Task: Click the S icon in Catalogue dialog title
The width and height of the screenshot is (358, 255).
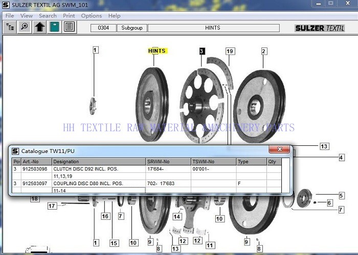Action: click(15, 151)
